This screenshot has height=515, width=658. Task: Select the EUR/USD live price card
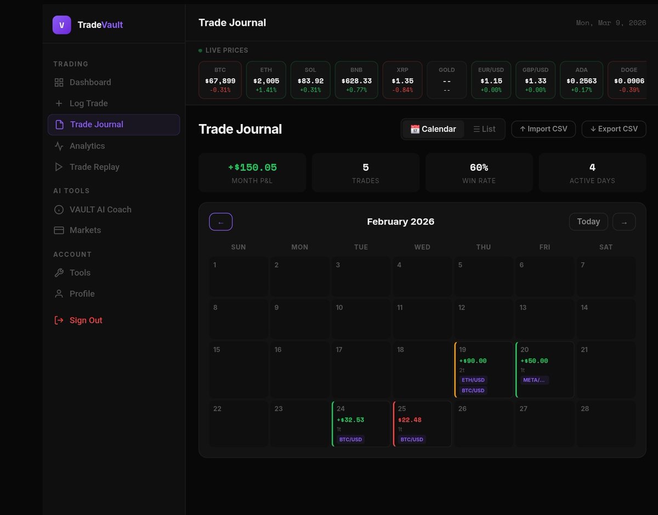491,80
